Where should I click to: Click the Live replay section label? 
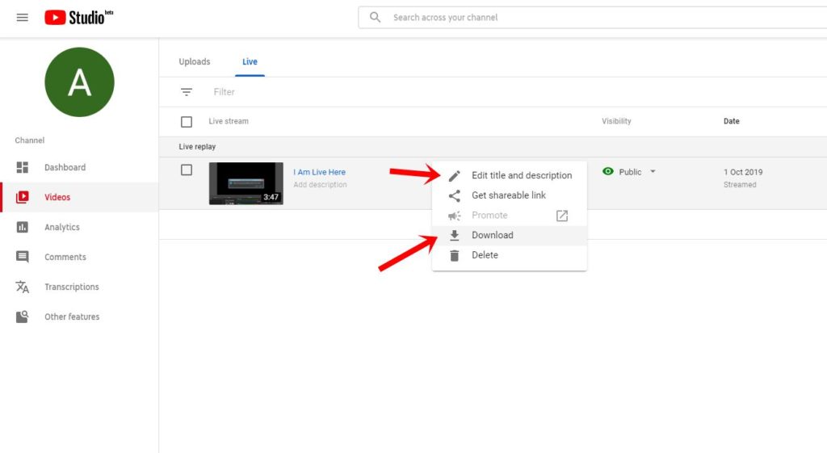pos(197,147)
